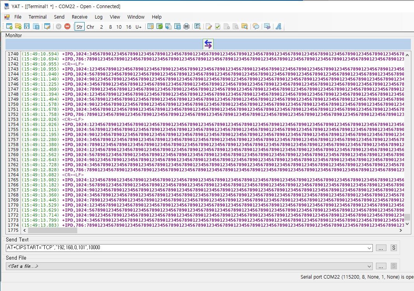The image size is (414, 291).
Task: Click the envelope with arrow toolbar icon
Action: [x=267, y=26]
